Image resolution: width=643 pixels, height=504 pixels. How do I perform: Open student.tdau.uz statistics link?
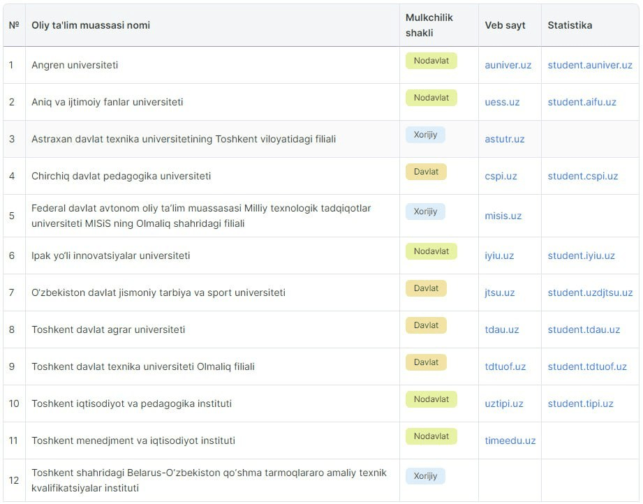tap(584, 329)
